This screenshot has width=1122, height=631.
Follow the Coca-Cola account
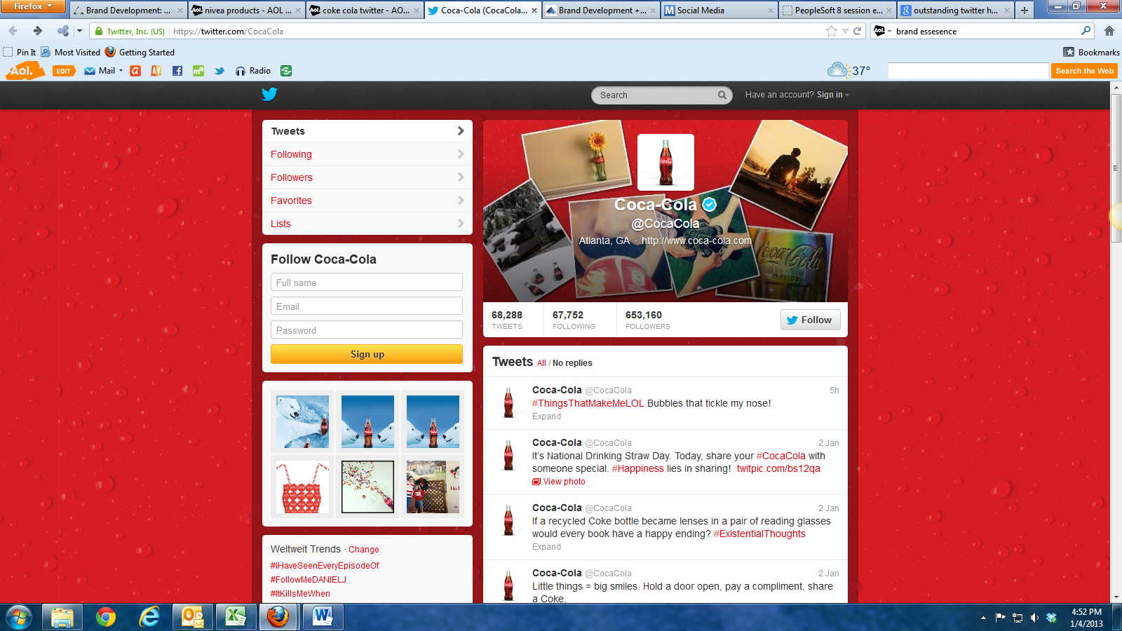tap(809, 320)
